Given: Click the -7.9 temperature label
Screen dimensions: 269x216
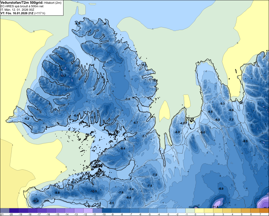Looking at the screenshot, I should pos(121,192).
